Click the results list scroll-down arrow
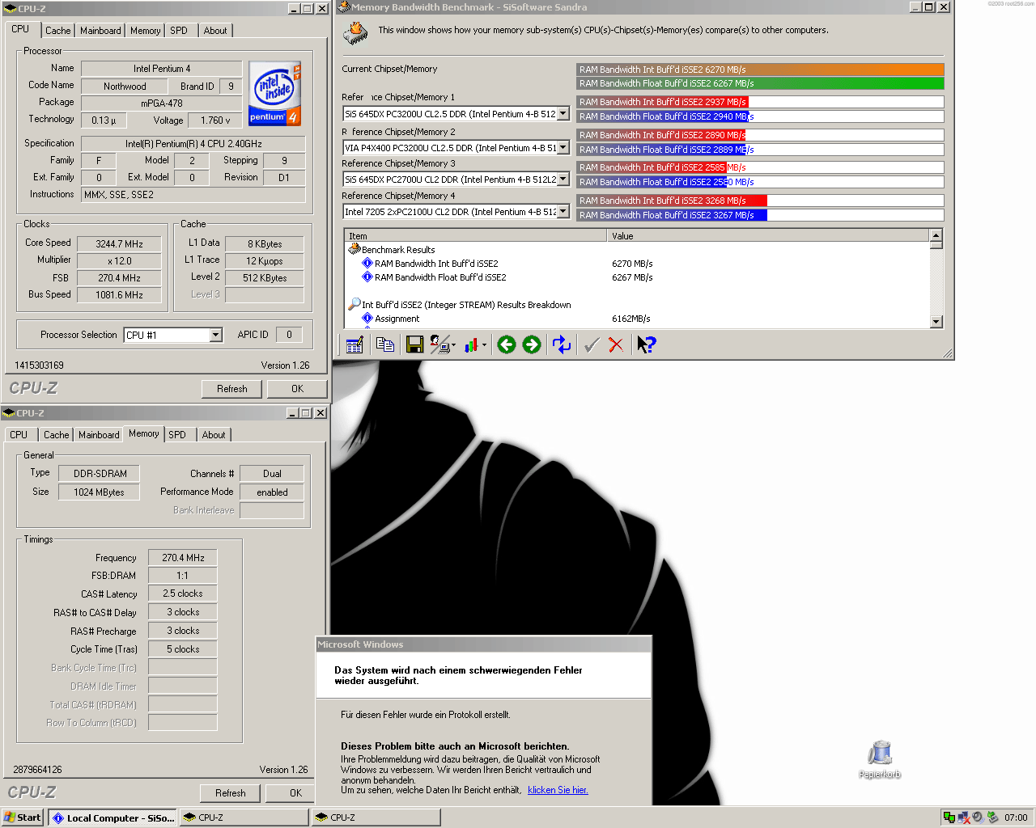The height and width of the screenshot is (828, 1036). (936, 321)
